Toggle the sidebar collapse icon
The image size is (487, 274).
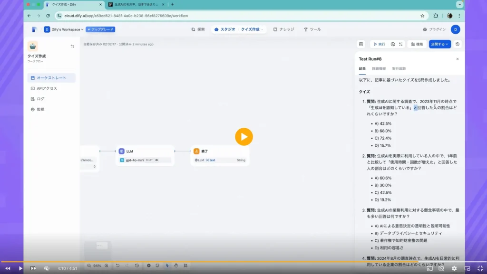tap(72, 46)
